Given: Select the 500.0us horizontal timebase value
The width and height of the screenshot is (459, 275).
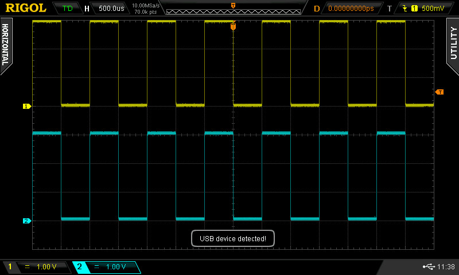Looking at the screenshot, I should (x=111, y=9).
